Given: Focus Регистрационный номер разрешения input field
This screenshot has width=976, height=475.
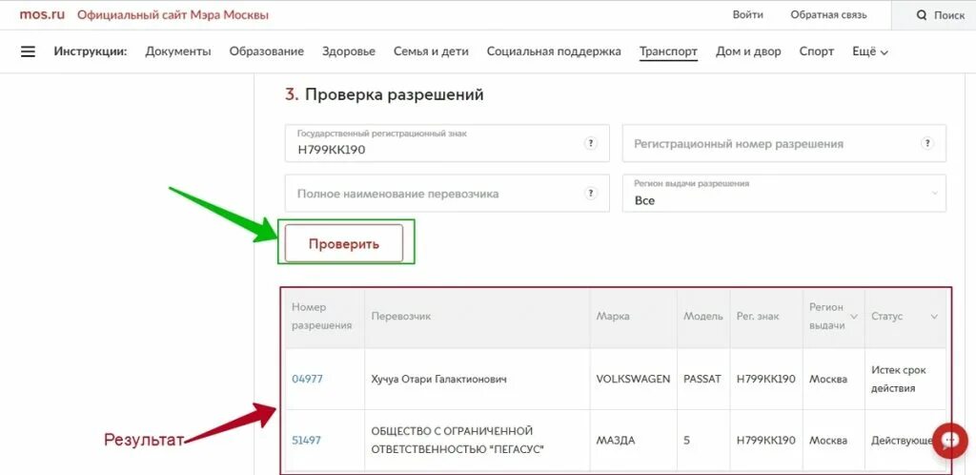Looking at the screenshot, I should tap(784, 143).
